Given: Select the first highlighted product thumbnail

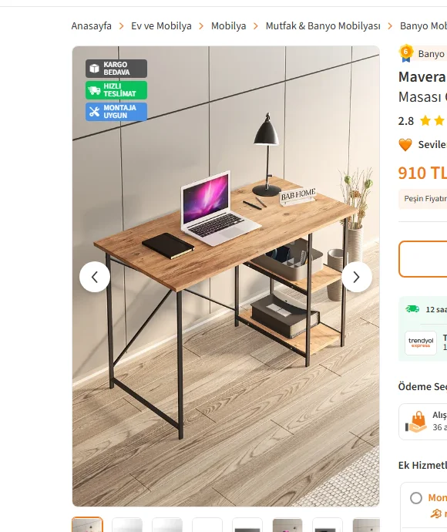Looking at the screenshot, I should point(87,524).
